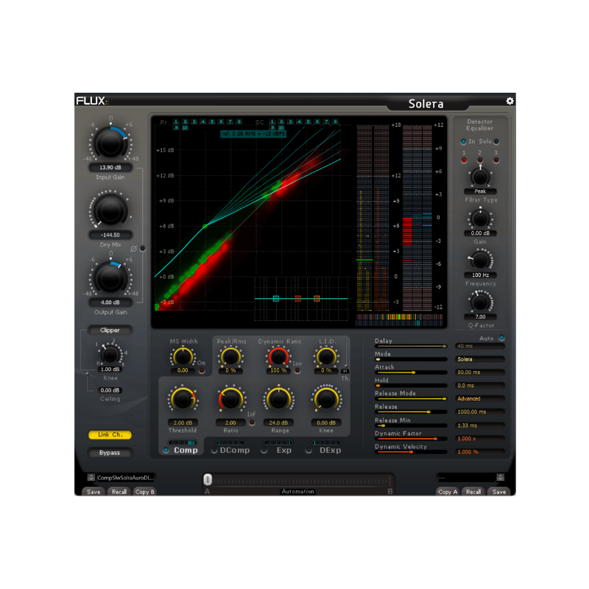Click the Ratio knob
This screenshot has width=589, height=589.
point(230,400)
